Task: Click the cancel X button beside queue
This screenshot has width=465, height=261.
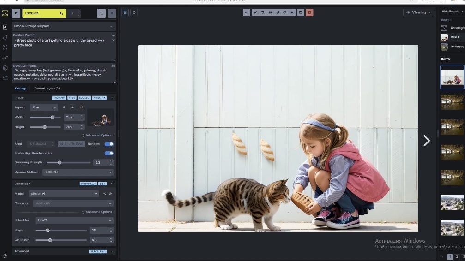Action: click(112, 13)
